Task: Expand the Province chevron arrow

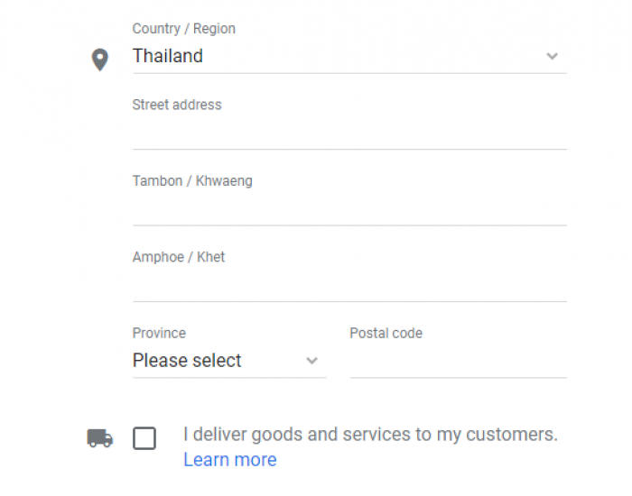Action: (311, 361)
